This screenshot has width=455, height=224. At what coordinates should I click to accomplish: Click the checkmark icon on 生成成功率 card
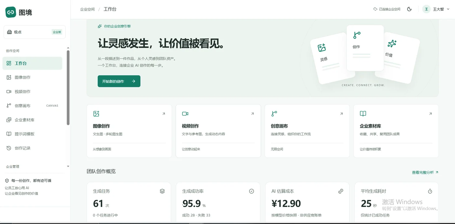(252, 191)
